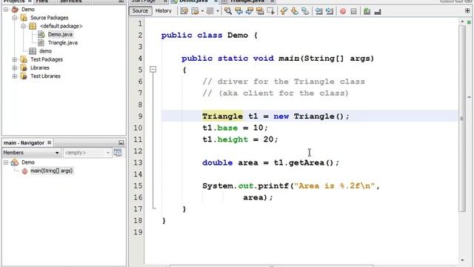Click the editor split plus icon
This screenshot has height=267, width=474.
467,11
